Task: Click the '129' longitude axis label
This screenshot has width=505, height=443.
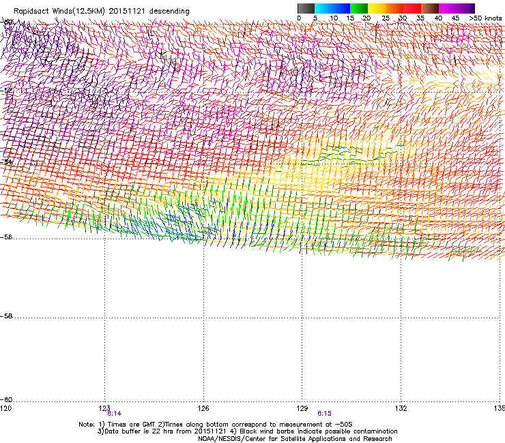Action: (x=302, y=408)
